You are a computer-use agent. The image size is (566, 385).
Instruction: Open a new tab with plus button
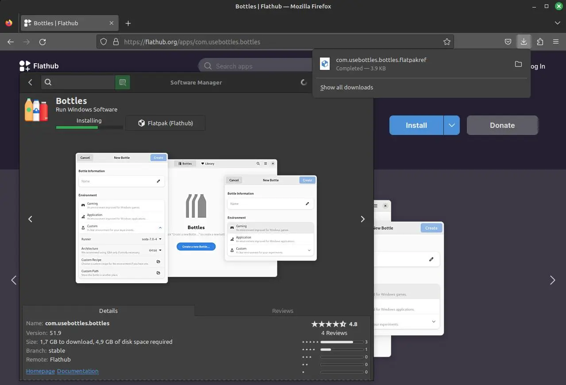pyautogui.click(x=128, y=23)
